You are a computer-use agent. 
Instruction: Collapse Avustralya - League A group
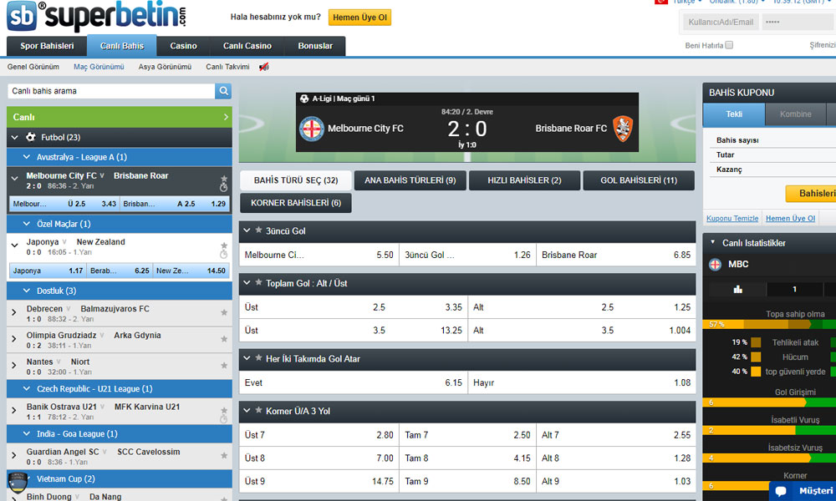(x=27, y=157)
